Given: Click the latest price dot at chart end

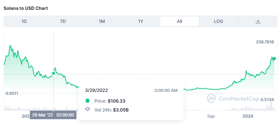Looking at the screenshot, I should tap(274, 59).
